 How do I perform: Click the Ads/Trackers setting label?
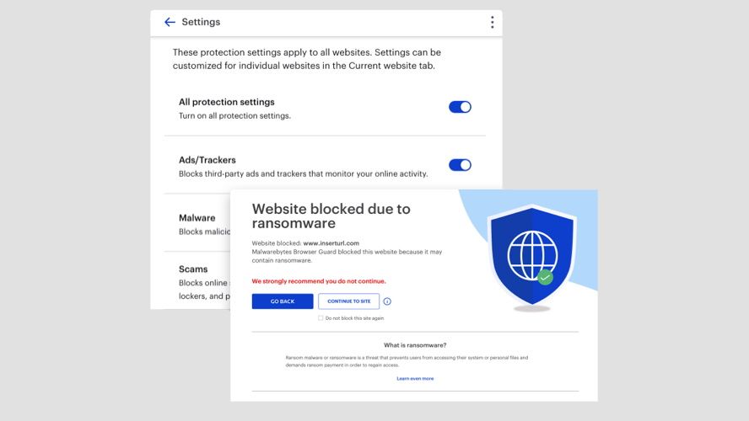click(x=207, y=160)
